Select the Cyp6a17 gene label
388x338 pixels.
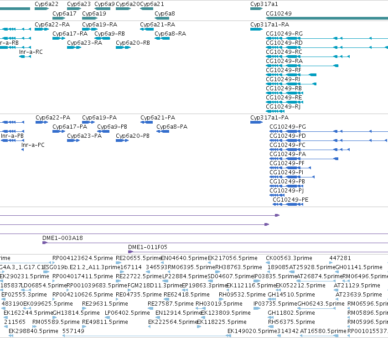point(64,13)
